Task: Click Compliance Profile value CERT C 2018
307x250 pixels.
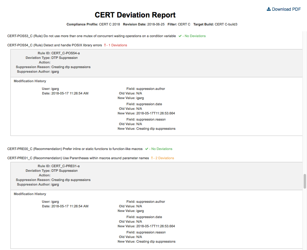Action: point(110,24)
